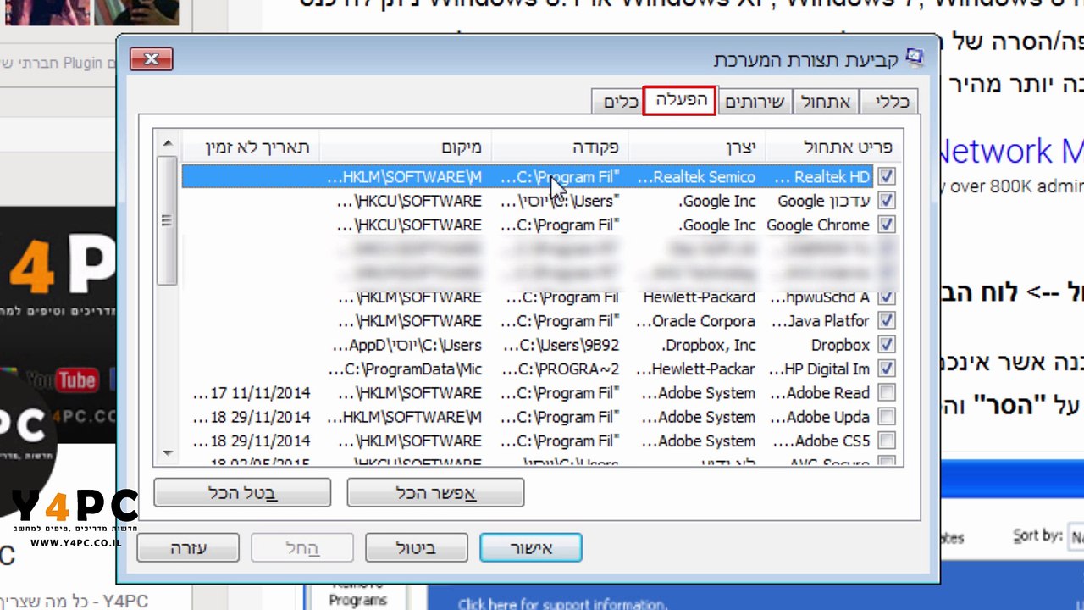Image resolution: width=1084 pixels, height=610 pixels.
Task: Uncheck the Java Platform startup item
Action: click(886, 321)
